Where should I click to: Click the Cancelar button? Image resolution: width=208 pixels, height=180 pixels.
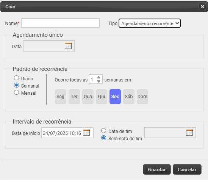tap(187, 169)
